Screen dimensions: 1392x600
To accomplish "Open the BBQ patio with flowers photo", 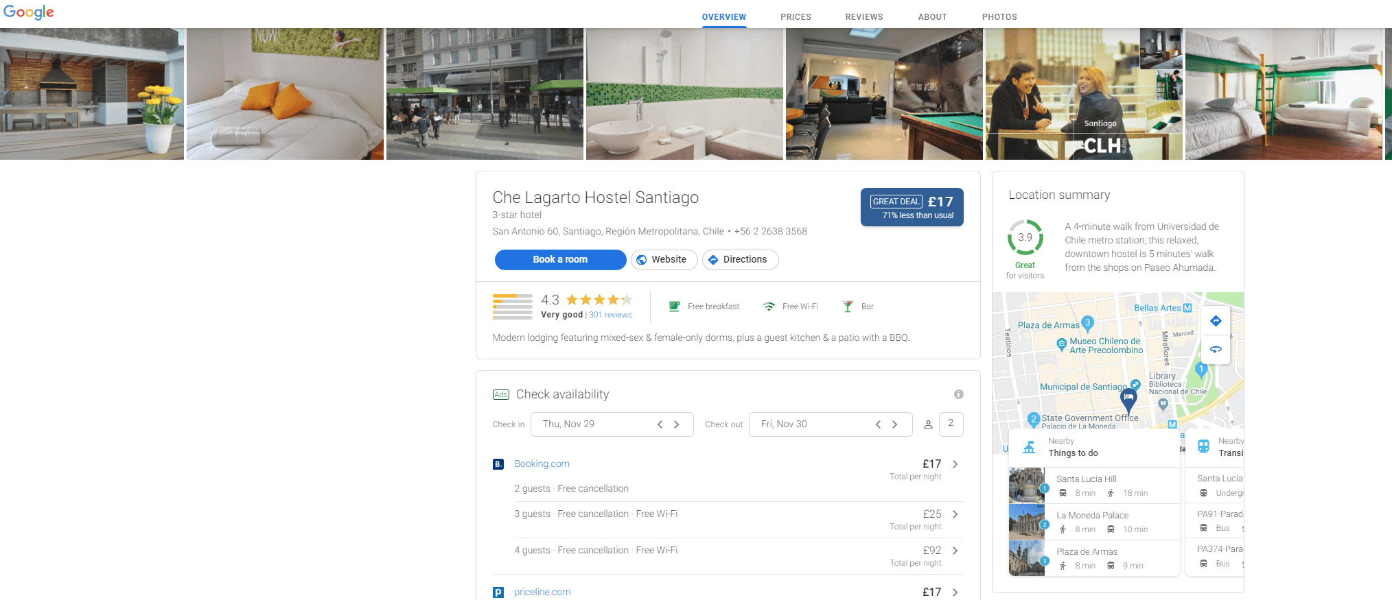I will click(92, 94).
